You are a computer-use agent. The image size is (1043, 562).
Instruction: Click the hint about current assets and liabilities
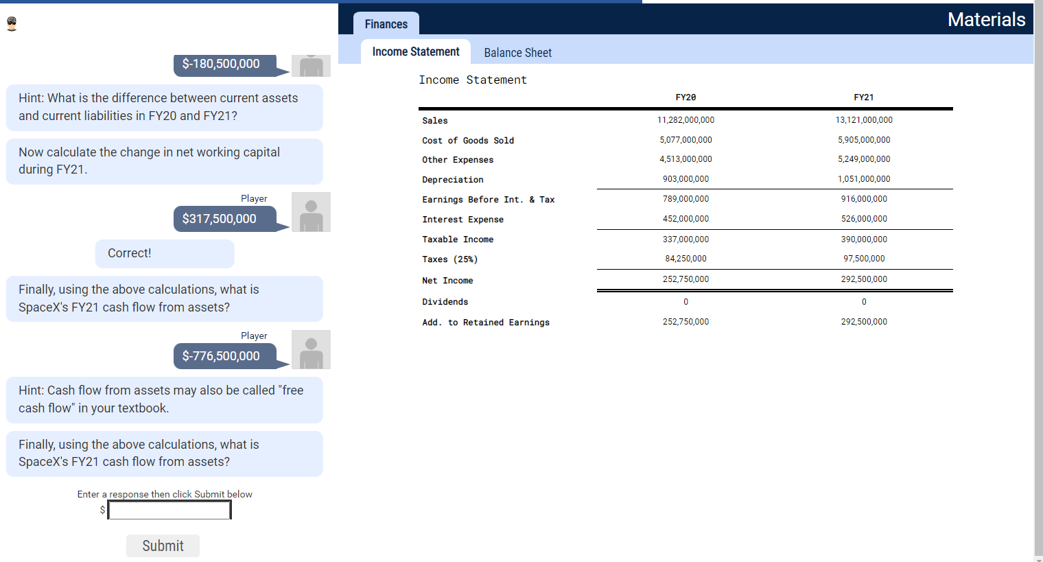(x=165, y=107)
